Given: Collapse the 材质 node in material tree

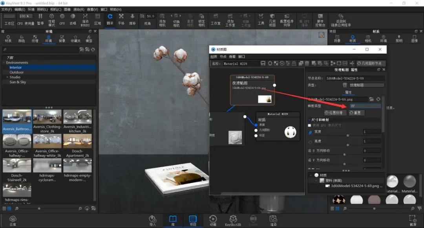Looking at the screenshot, I should tap(311, 175).
